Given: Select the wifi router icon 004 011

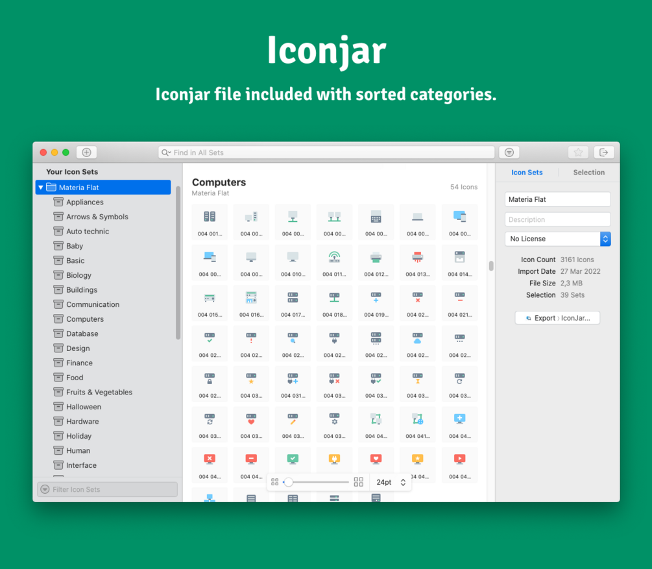Looking at the screenshot, I should click(x=334, y=263).
